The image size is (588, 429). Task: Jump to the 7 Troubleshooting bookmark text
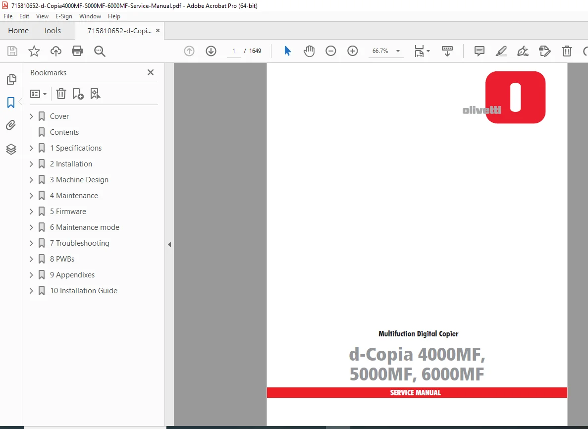click(x=79, y=243)
